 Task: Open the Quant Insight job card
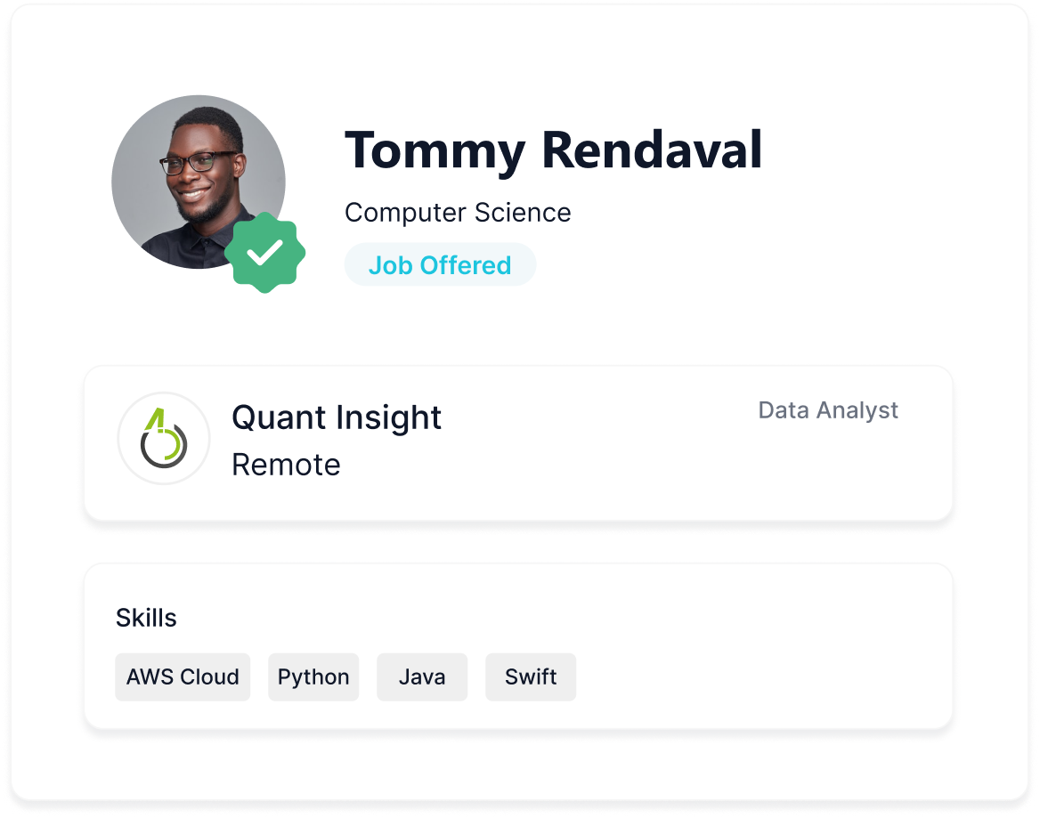pos(518,442)
